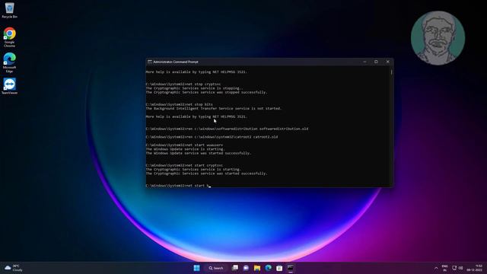Maximize the Administrator Command Prompt window

tap(376, 62)
